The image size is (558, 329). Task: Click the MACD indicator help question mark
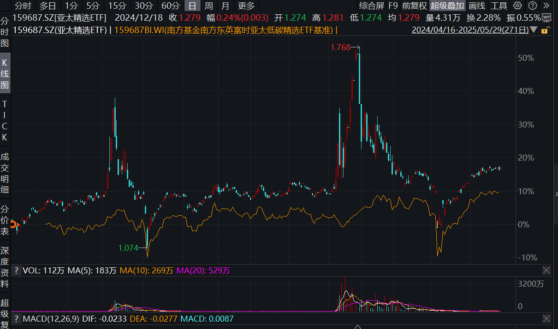pyautogui.click(x=16, y=318)
